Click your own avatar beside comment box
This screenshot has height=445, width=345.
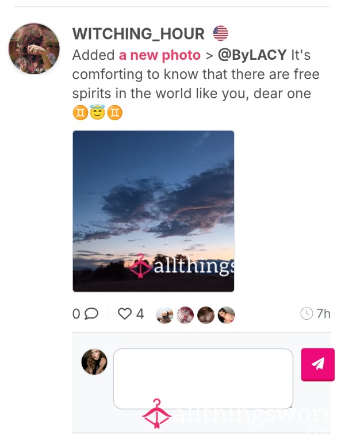tap(94, 362)
